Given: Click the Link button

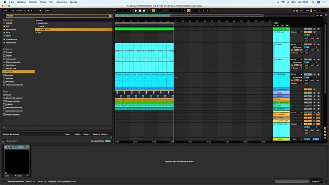Looking at the screenshot, I should [x=5, y=11].
